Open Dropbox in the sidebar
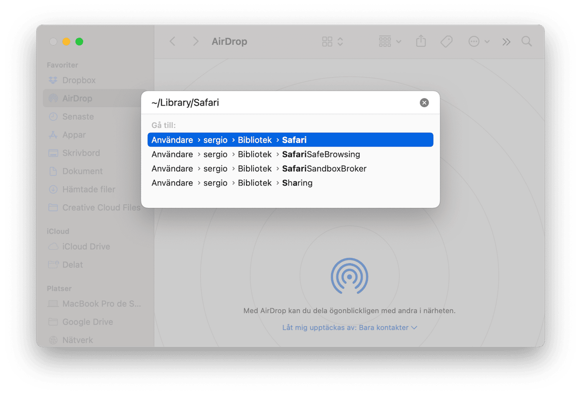Image resolution: width=581 pixels, height=395 pixels. tap(72, 80)
